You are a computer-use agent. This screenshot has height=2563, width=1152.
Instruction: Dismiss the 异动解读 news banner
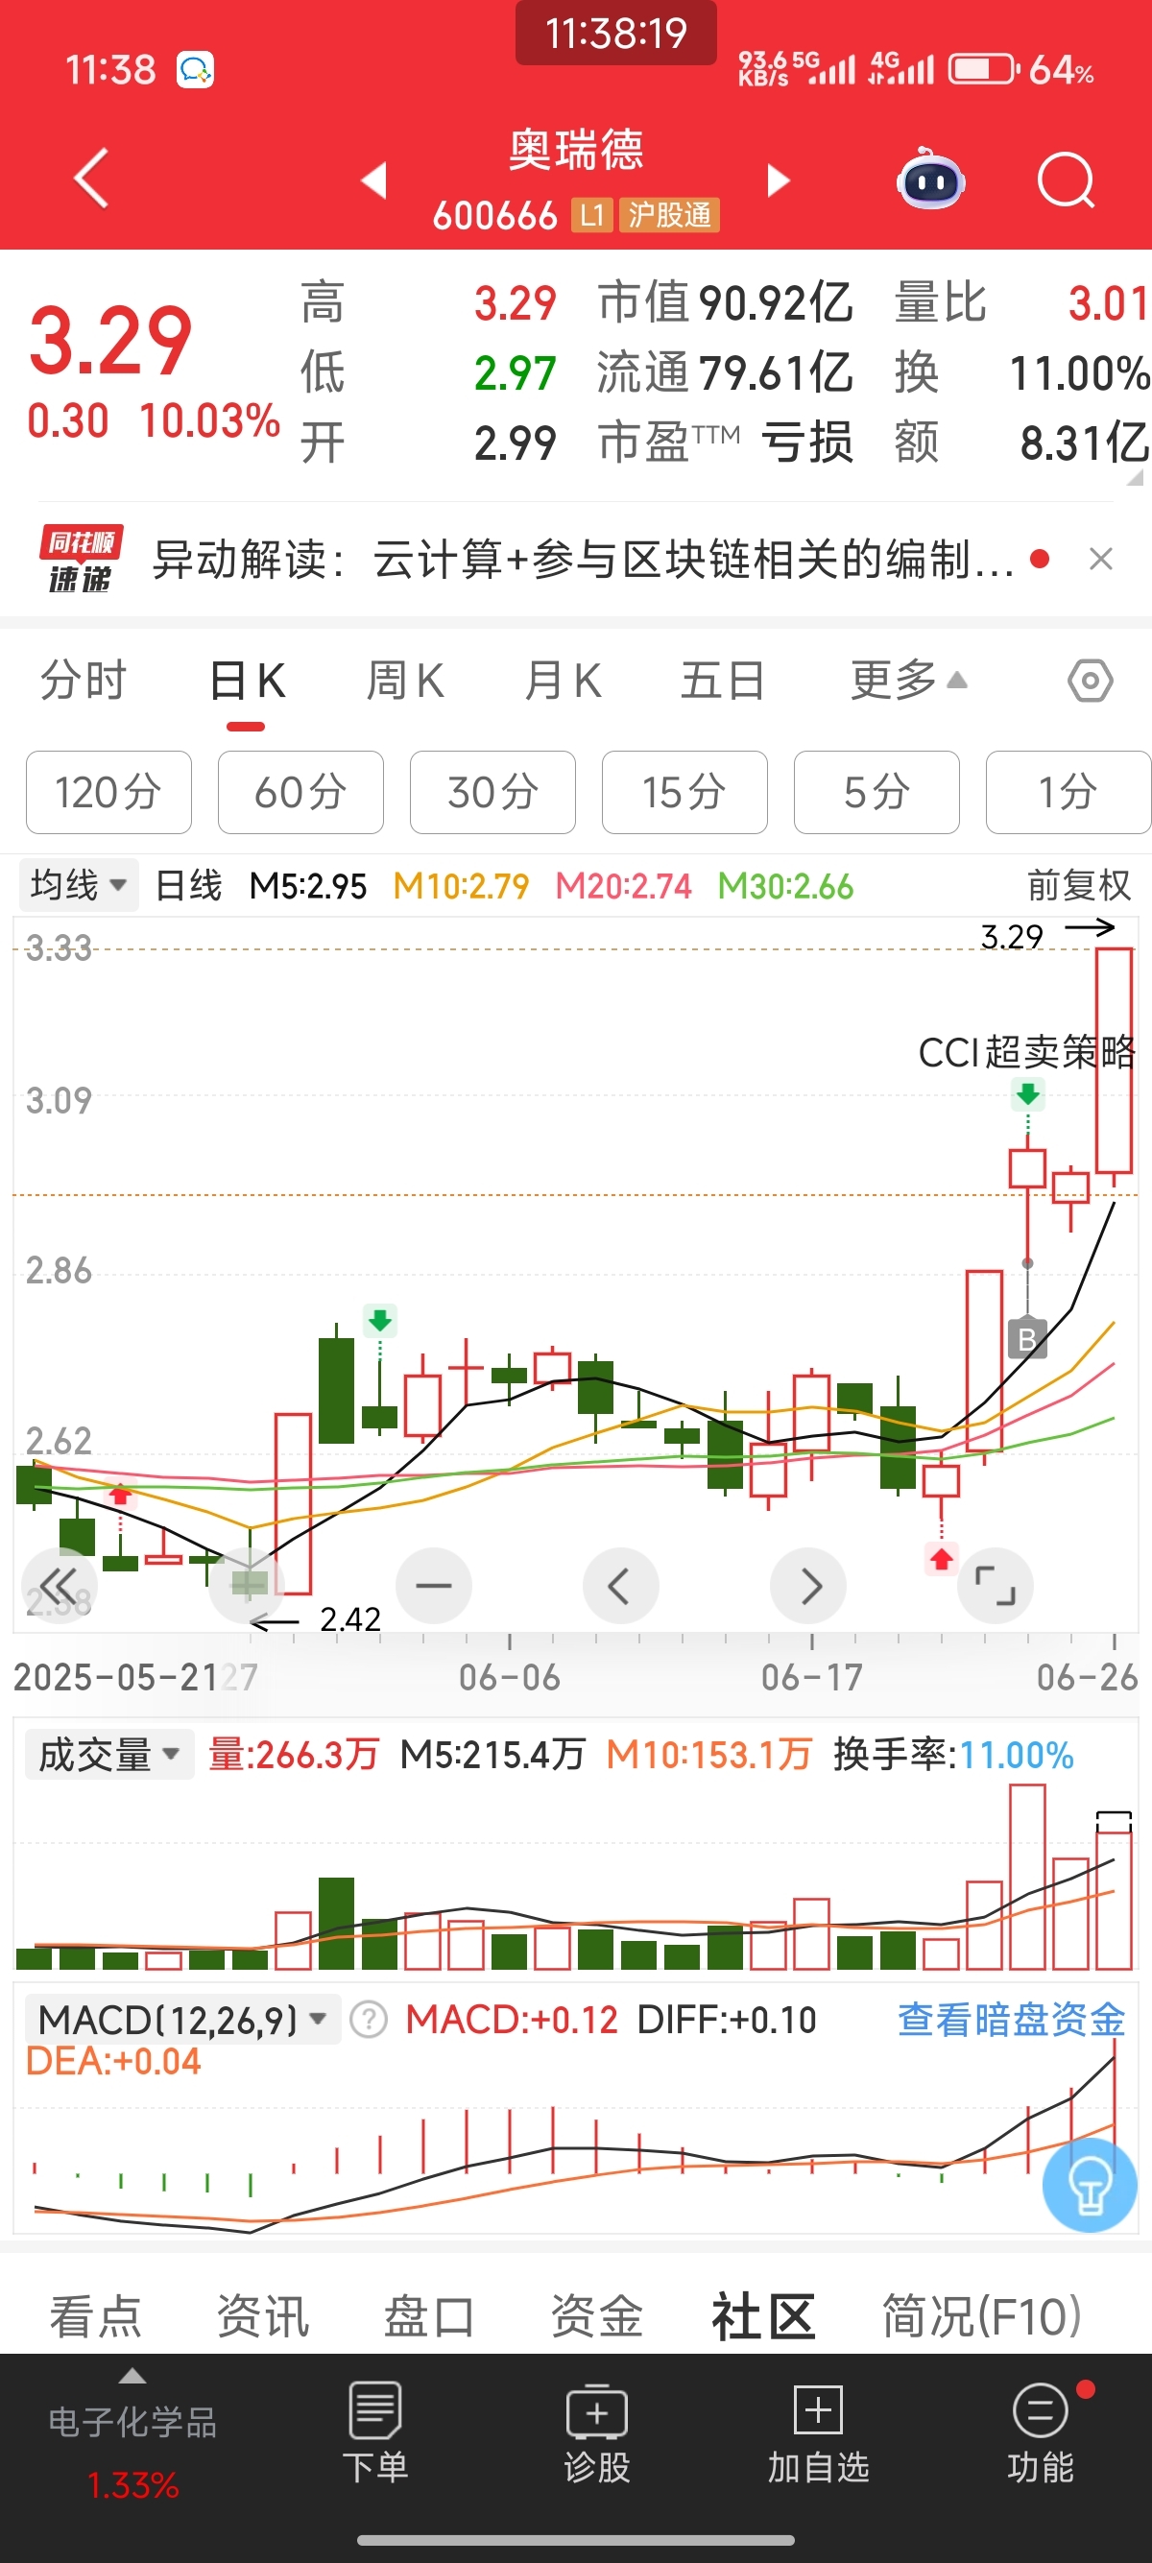1100,560
